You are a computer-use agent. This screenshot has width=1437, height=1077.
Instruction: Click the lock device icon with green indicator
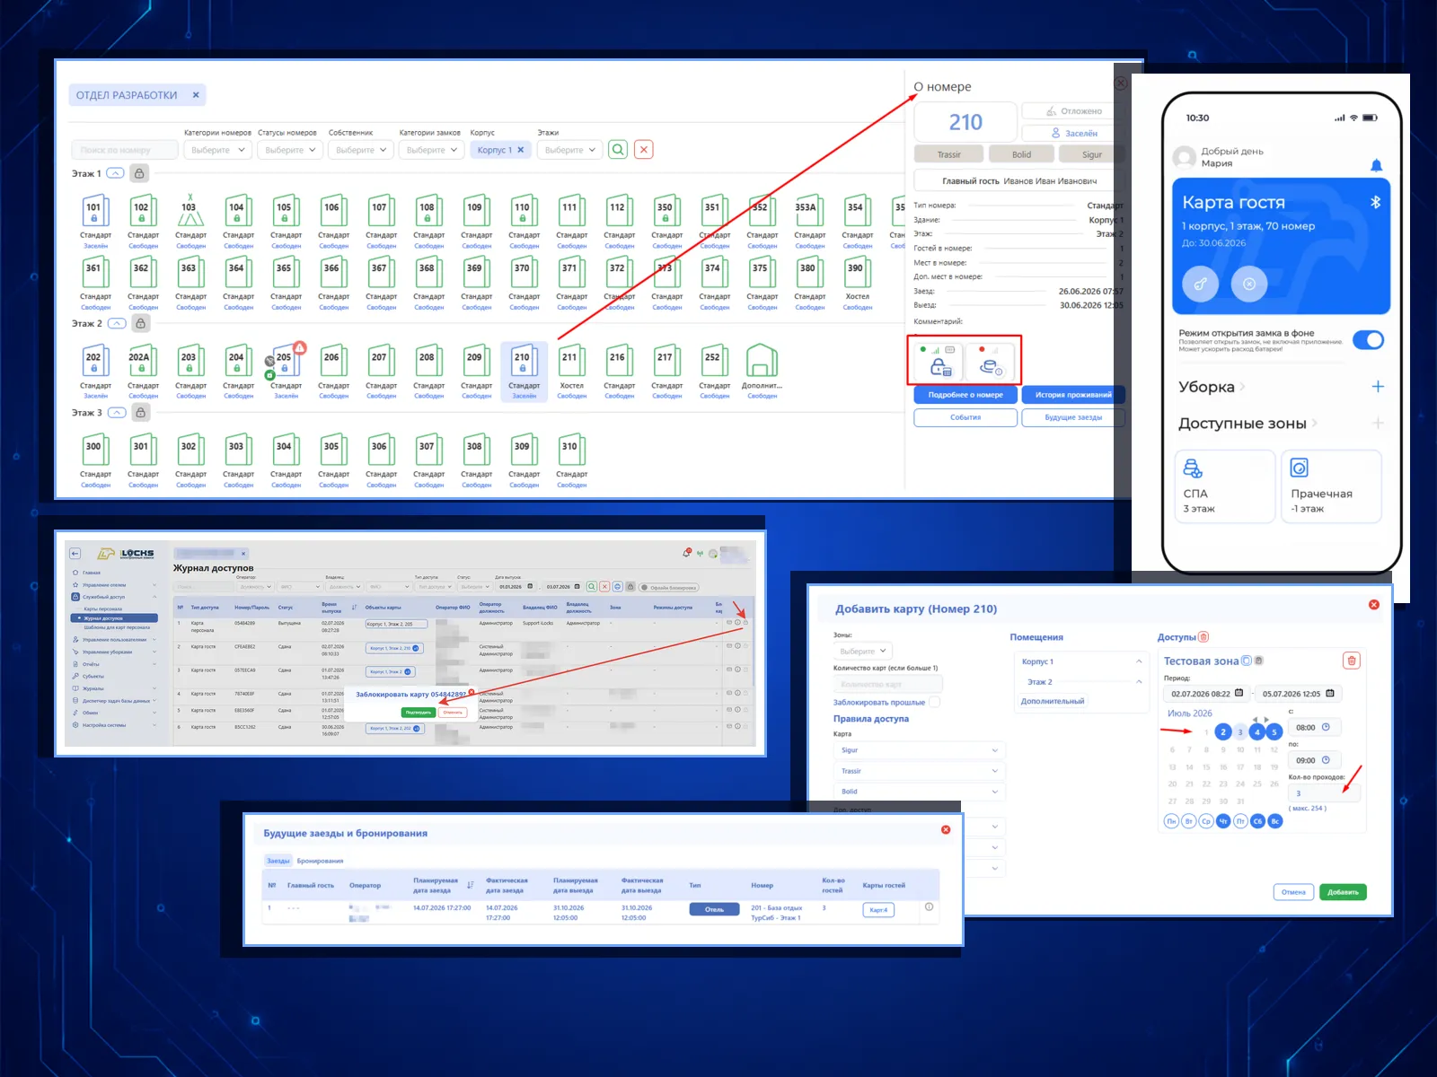pos(939,361)
